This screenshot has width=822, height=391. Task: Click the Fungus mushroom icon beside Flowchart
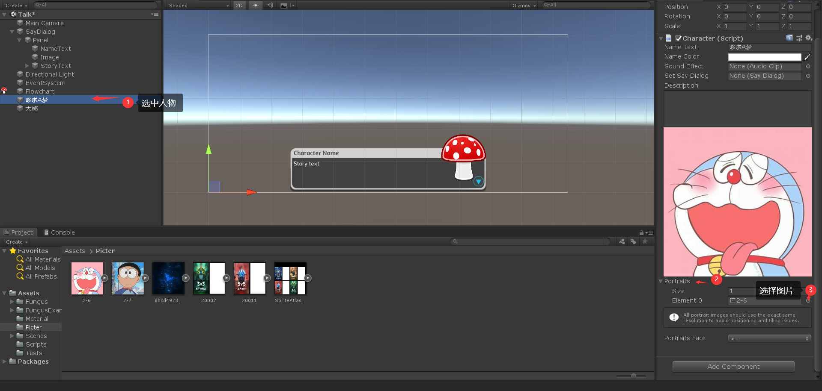pos(4,91)
